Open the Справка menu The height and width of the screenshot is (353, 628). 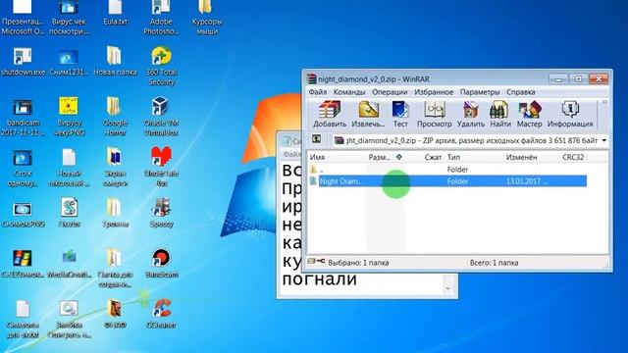tap(521, 92)
